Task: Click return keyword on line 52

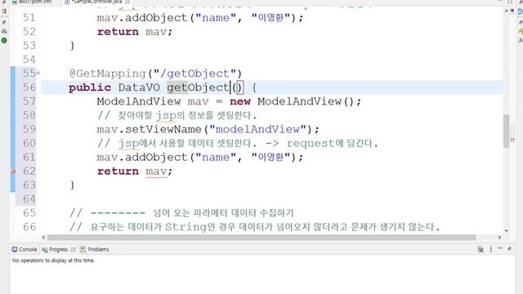Action: coord(118,32)
